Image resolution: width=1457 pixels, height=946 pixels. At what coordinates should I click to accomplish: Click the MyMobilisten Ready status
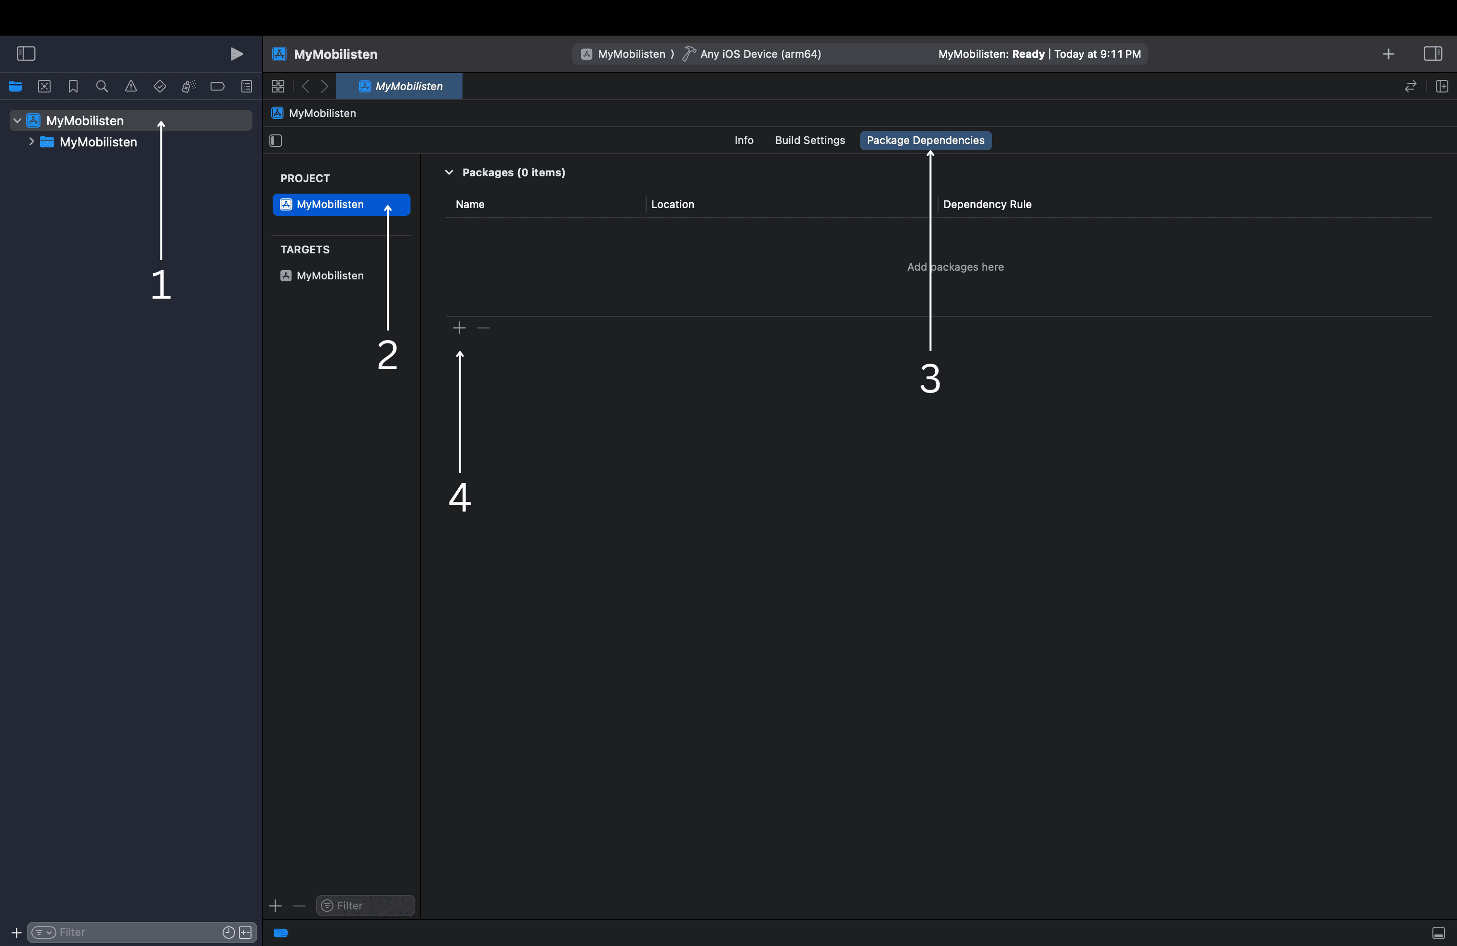tap(1039, 54)
